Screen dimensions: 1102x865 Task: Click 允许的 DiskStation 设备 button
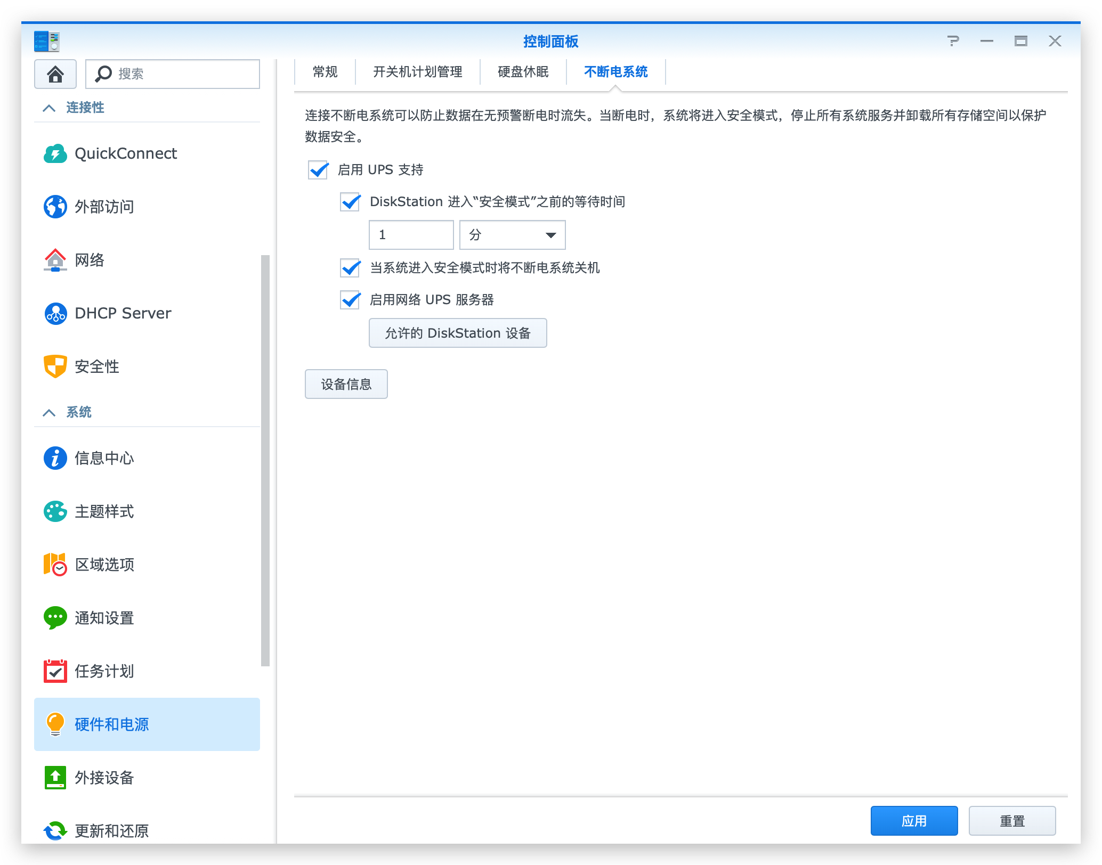458,333
